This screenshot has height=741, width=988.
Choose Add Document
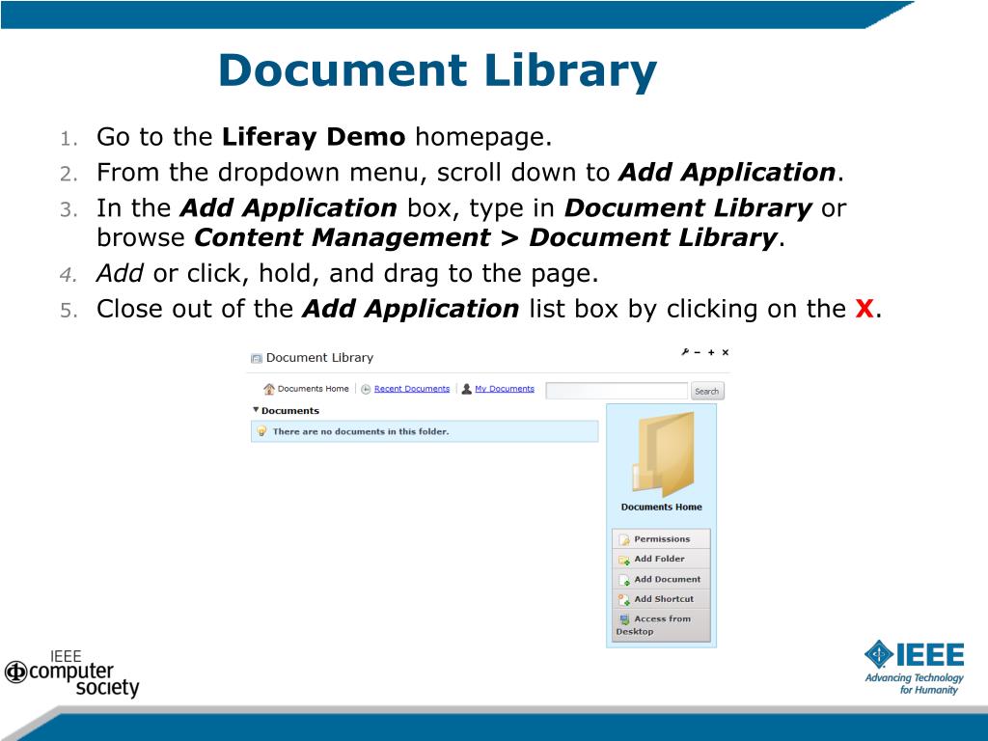pyautogui.click(x=661, y=579)
